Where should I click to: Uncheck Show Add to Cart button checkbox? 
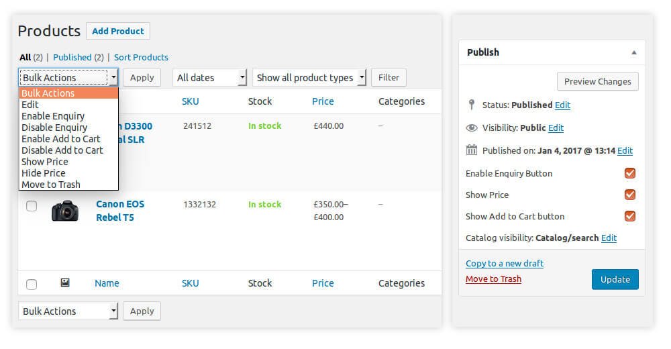tap(629, 216)
